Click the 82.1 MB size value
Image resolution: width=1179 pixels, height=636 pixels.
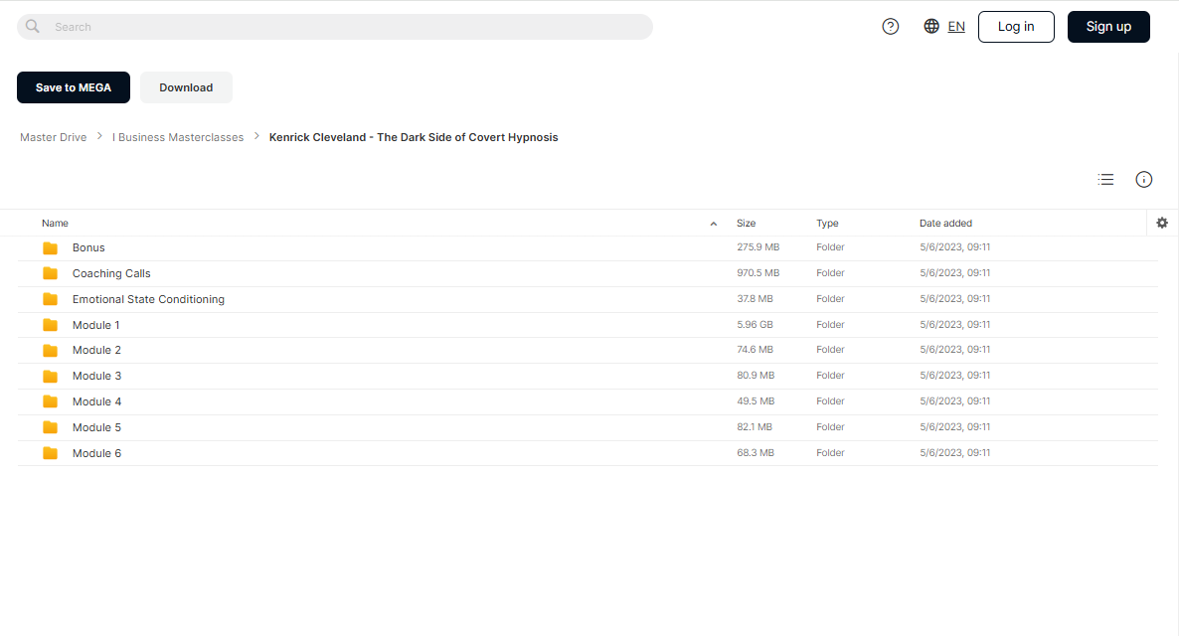[755, 427]
